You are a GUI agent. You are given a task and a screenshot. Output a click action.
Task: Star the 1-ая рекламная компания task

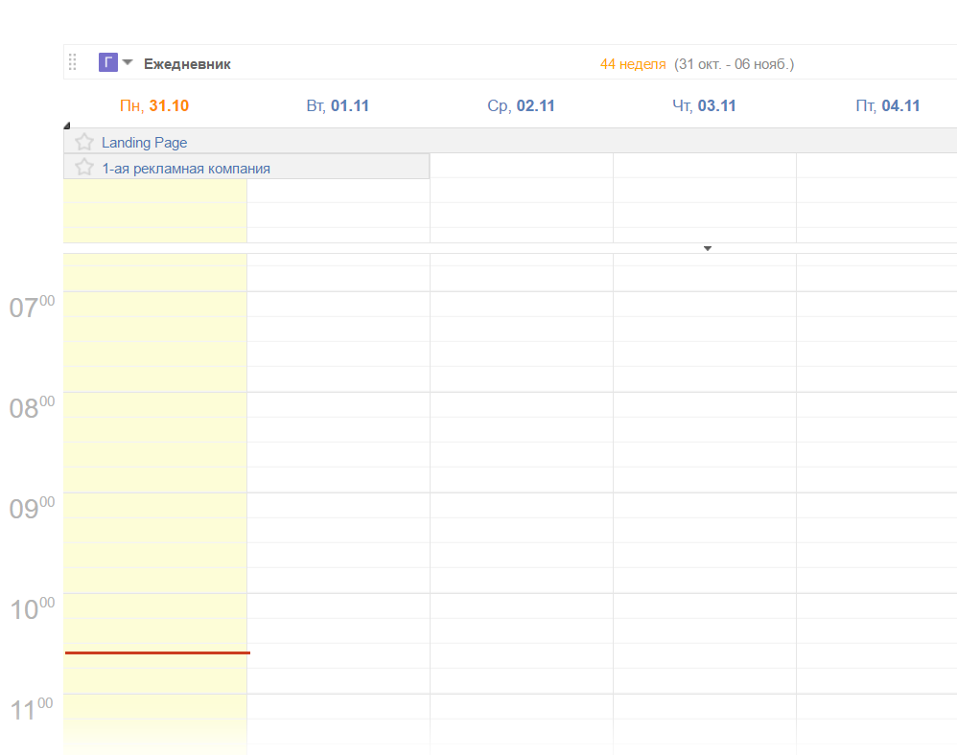click(x=84, y=168)
